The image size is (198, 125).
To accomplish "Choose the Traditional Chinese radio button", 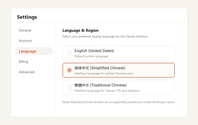I will (69, 87).
